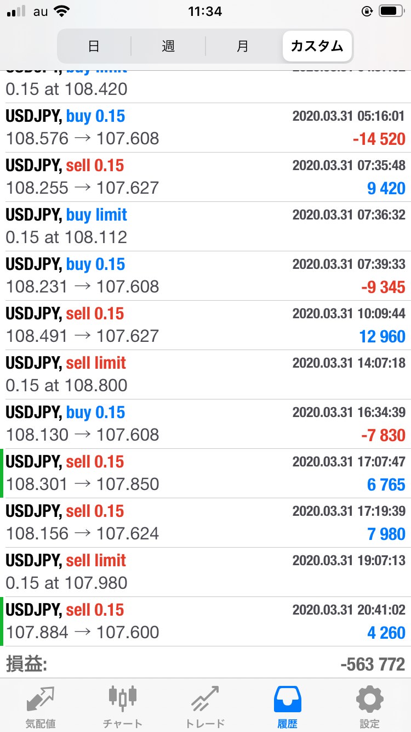411x732 pixels.
Task: Open the buy trade with loss -14 520
Action: 206,127
